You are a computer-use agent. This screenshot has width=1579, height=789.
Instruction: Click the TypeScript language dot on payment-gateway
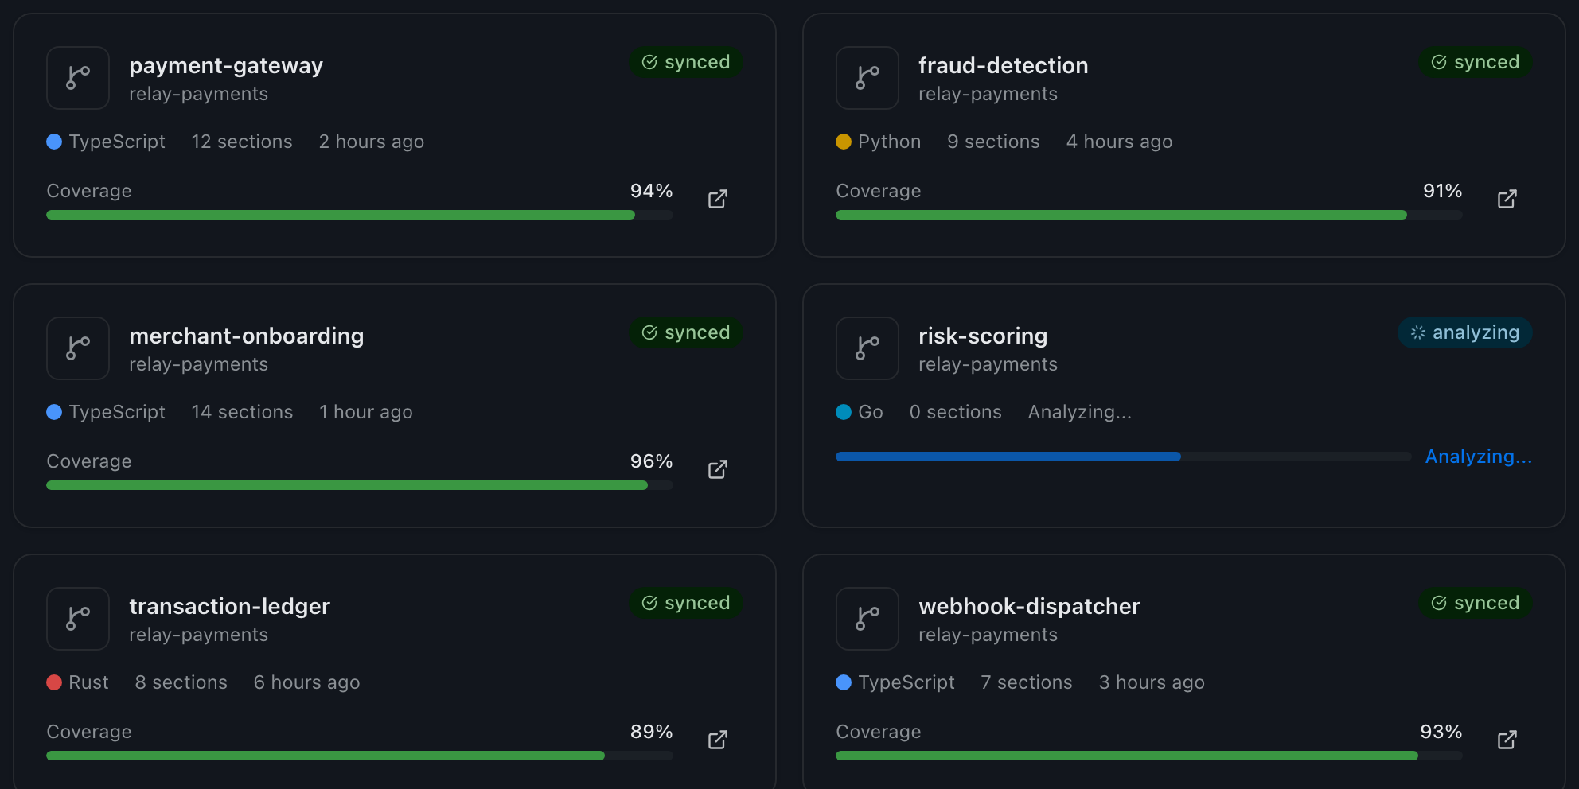coord(53,141)
